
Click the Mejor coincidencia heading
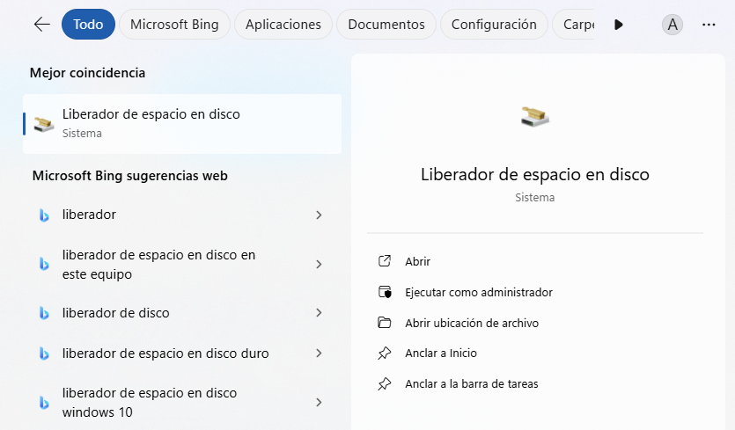pos(87,73)
